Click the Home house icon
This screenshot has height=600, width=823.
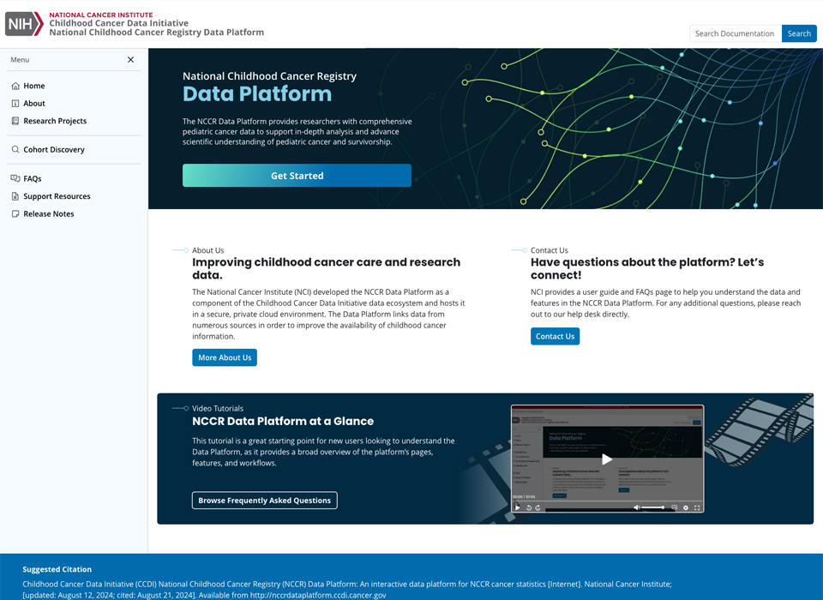(x=15, y=86)
